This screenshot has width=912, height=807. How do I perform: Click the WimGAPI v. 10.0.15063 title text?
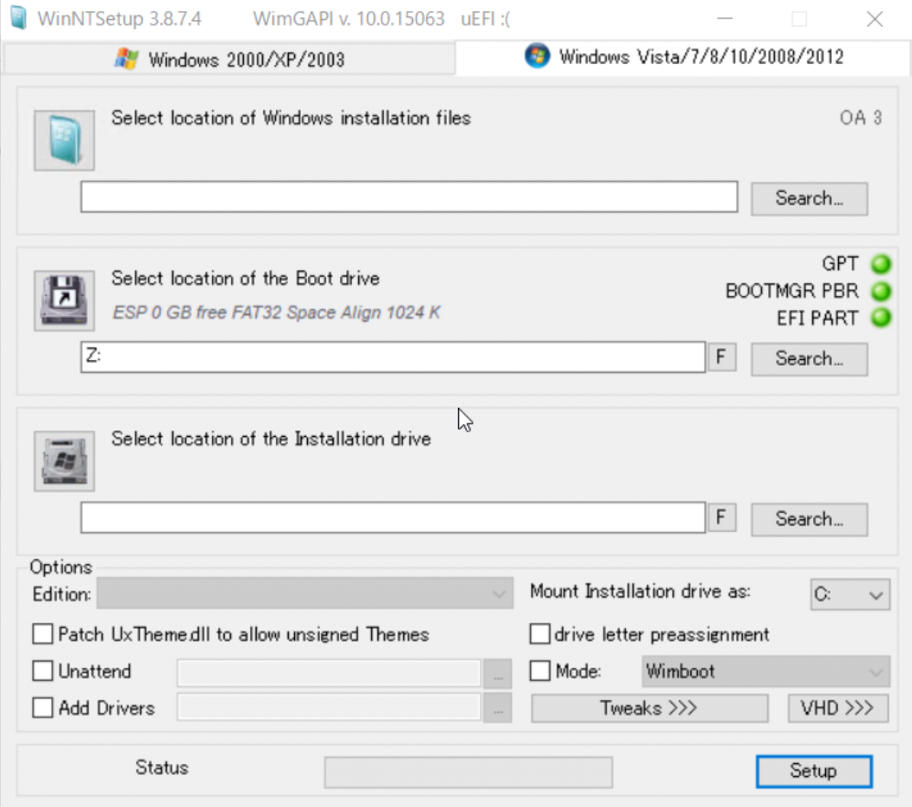pyautogui.click(x=349, y=18)
